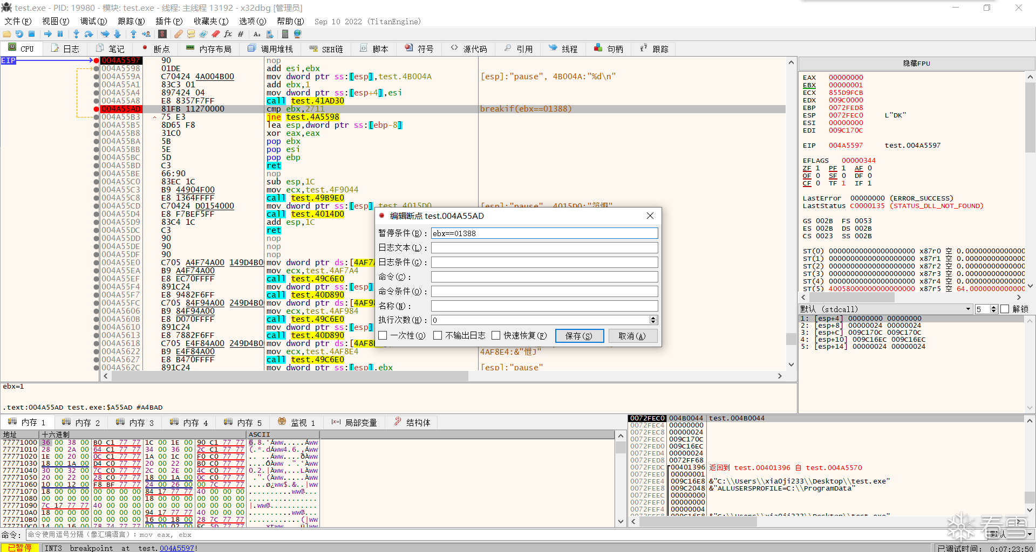Click the run to user code icon
The image size is (1036, 552).
click(146, 34)
